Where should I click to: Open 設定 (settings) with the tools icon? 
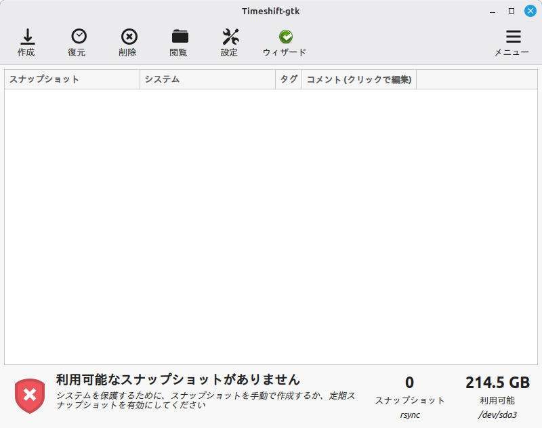click(230, 37)
